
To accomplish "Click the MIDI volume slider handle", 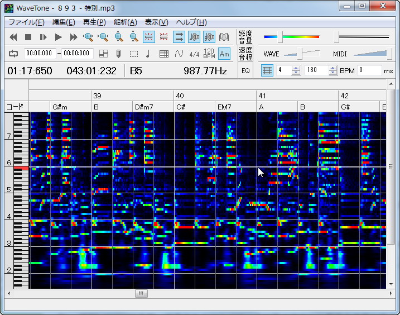I will [389, 54].
